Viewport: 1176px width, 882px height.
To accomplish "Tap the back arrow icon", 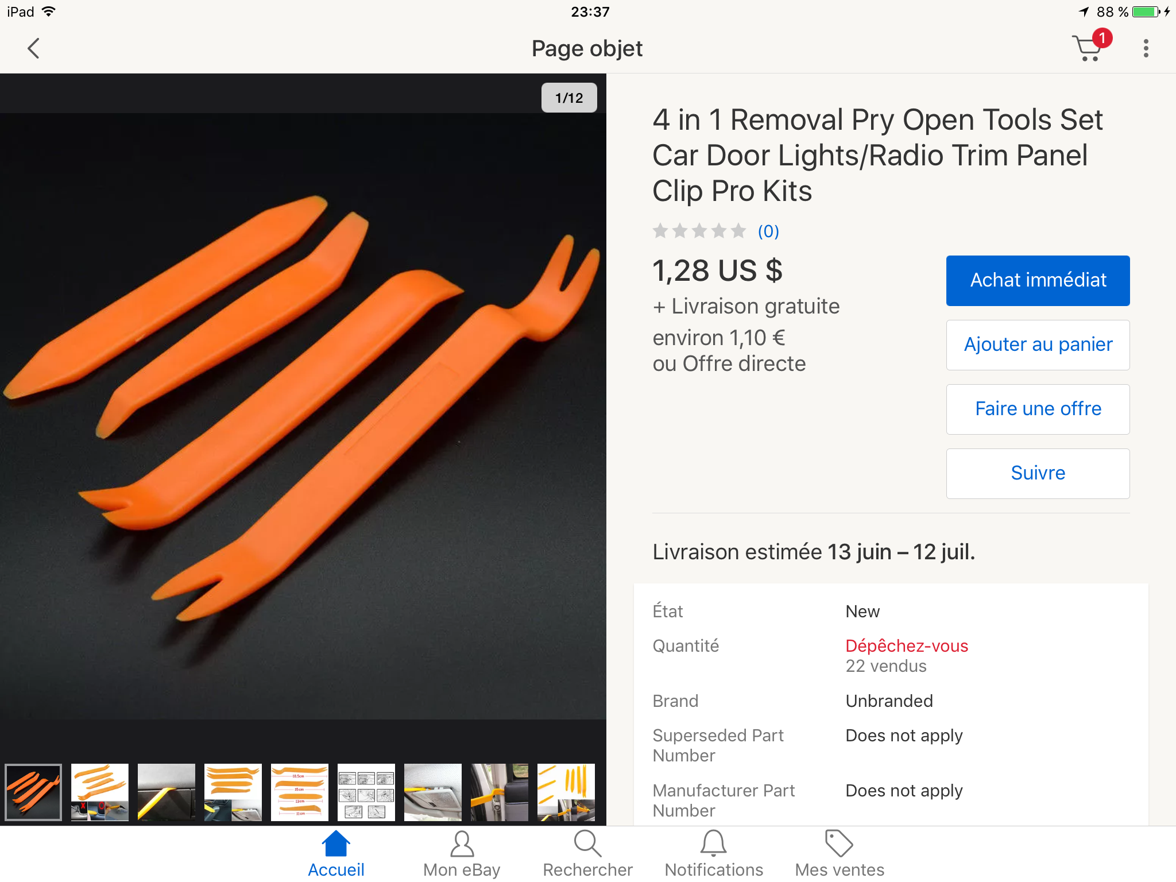I will click(x=34, y=48).
